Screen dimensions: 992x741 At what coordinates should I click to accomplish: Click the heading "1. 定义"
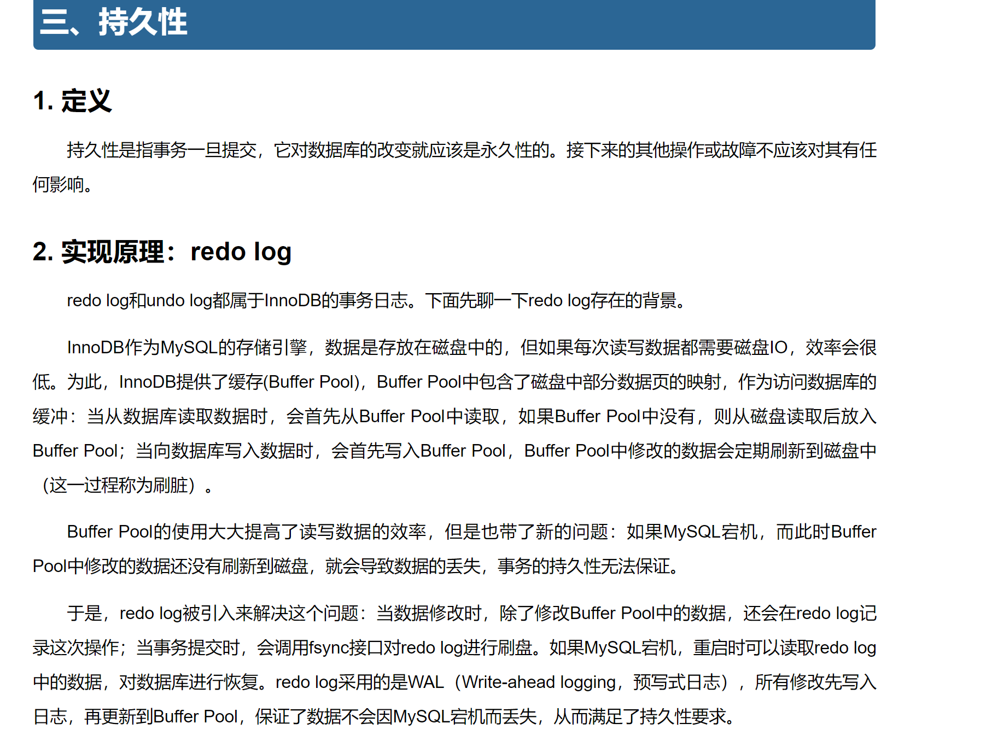click(72, 101)
